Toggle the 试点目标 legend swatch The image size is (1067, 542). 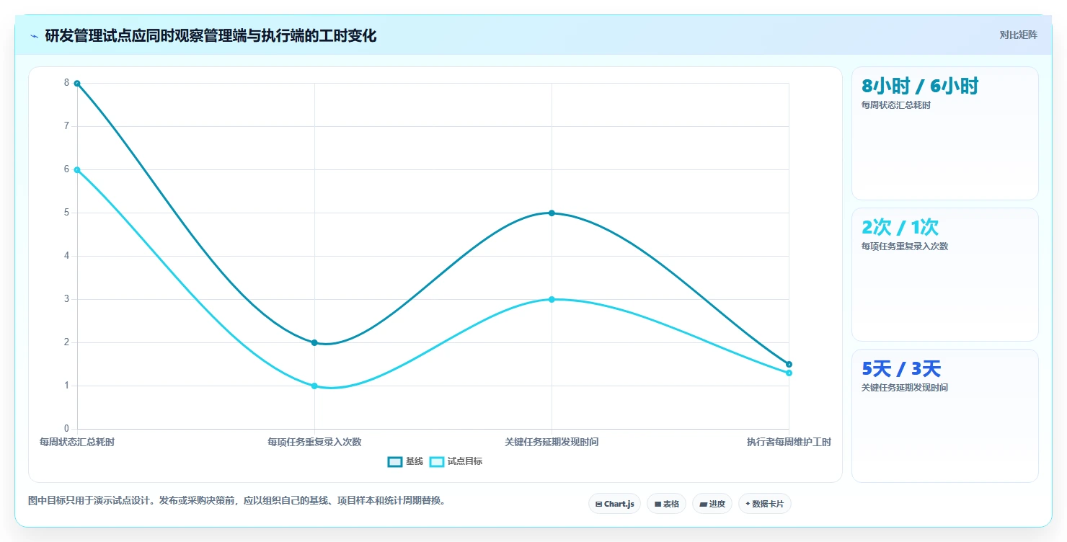[436, 462]
